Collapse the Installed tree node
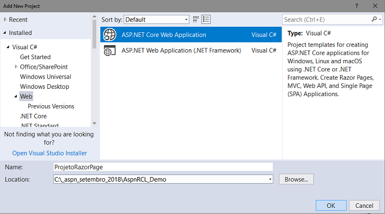This screenshot has width=385, height=214. (x=5, y=32)
